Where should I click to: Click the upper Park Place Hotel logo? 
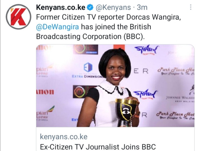(176, 71)
